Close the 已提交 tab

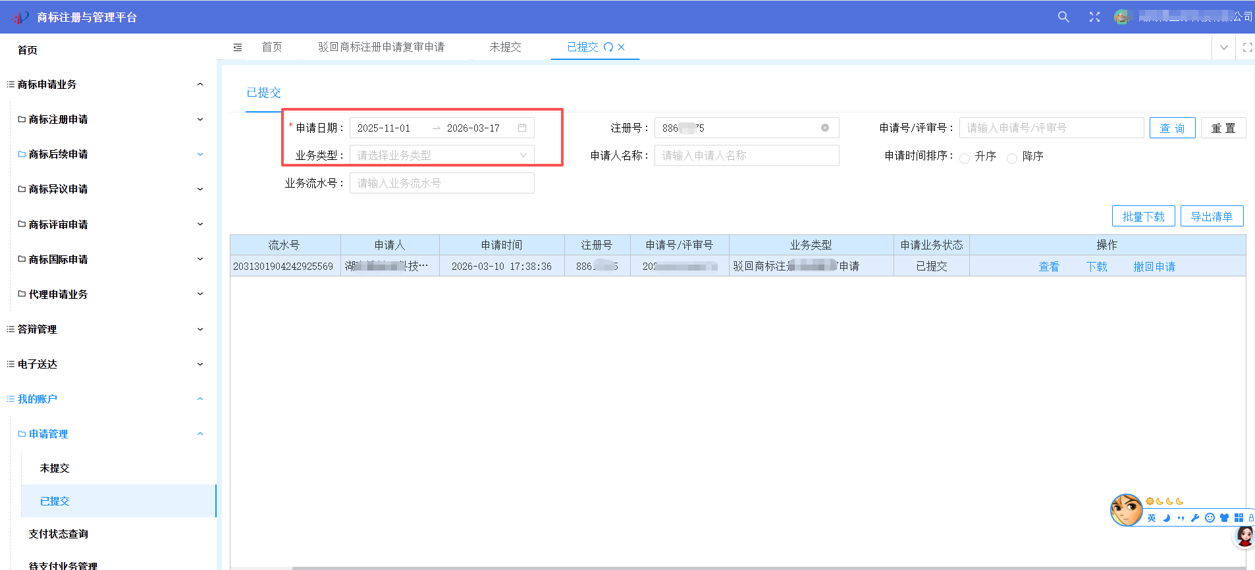[621, 47]
